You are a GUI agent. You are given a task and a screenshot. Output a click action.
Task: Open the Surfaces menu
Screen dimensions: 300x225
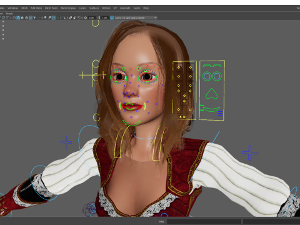pos(94,8)
